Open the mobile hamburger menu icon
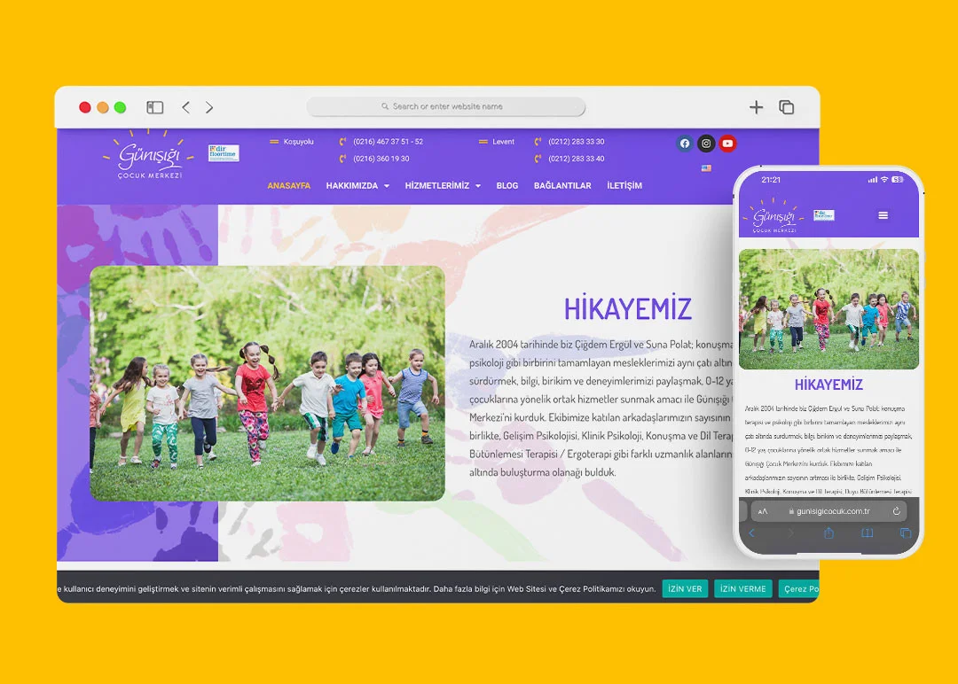 tap(883, 215)
